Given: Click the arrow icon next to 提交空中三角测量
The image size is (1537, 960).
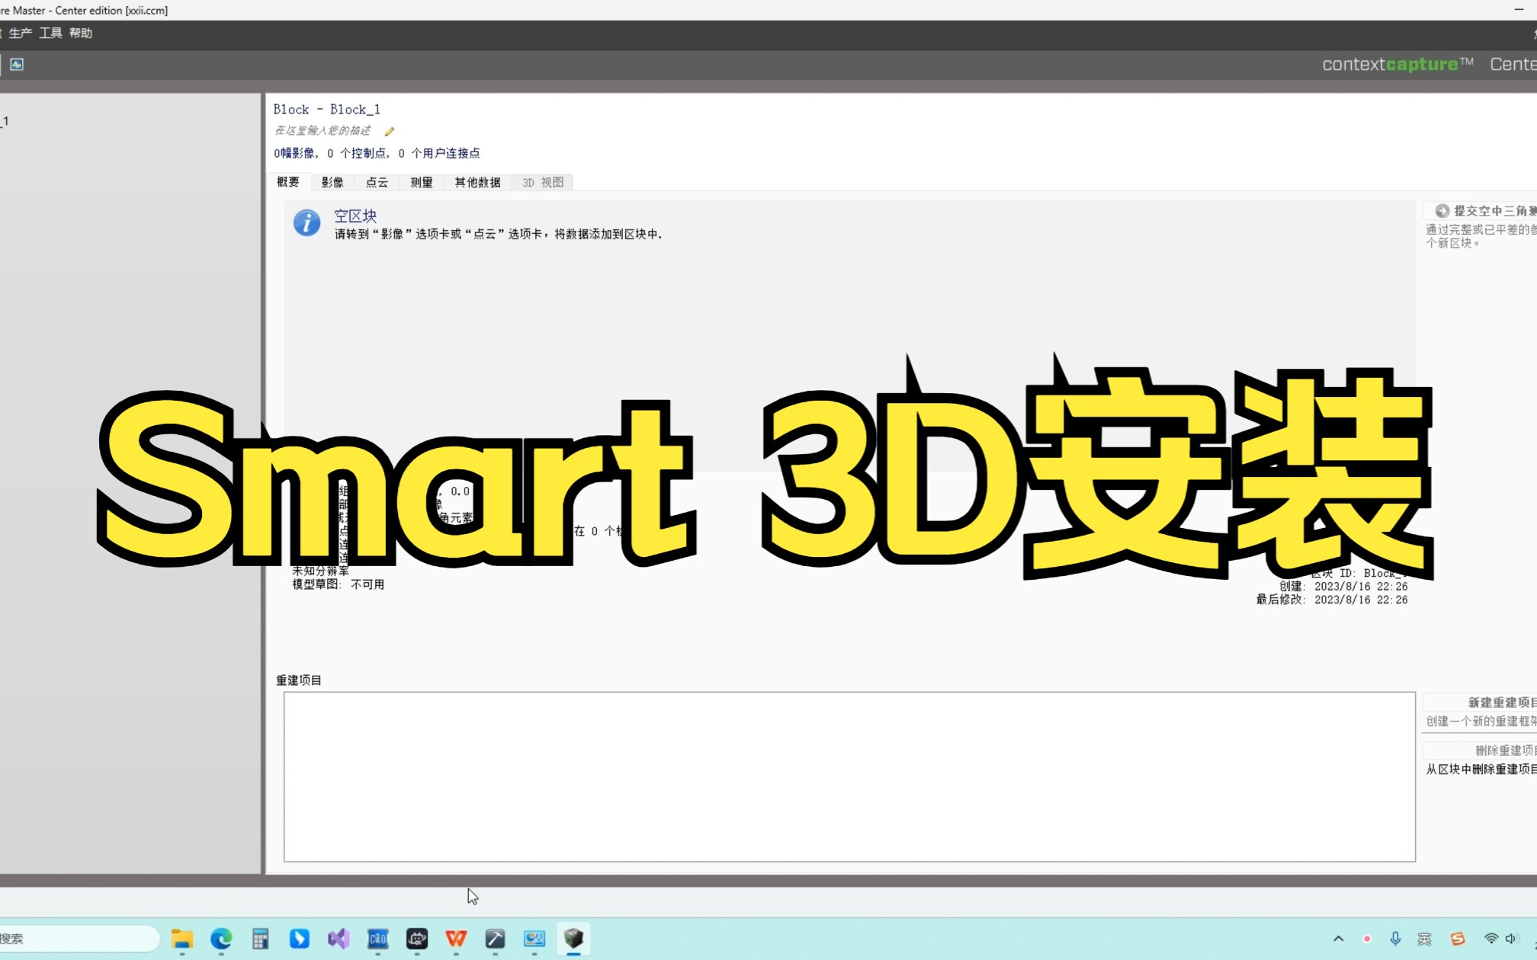Looking at the screenshot, I should [x=1442, y=211].
